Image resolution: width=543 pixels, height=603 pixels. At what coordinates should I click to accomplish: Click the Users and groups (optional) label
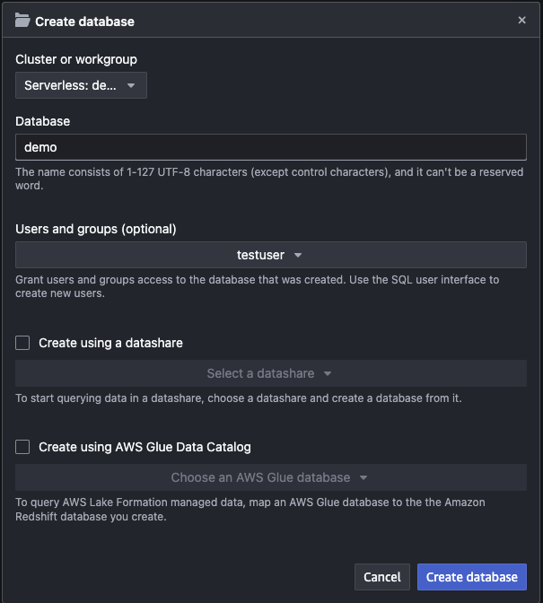pos(96,229)
